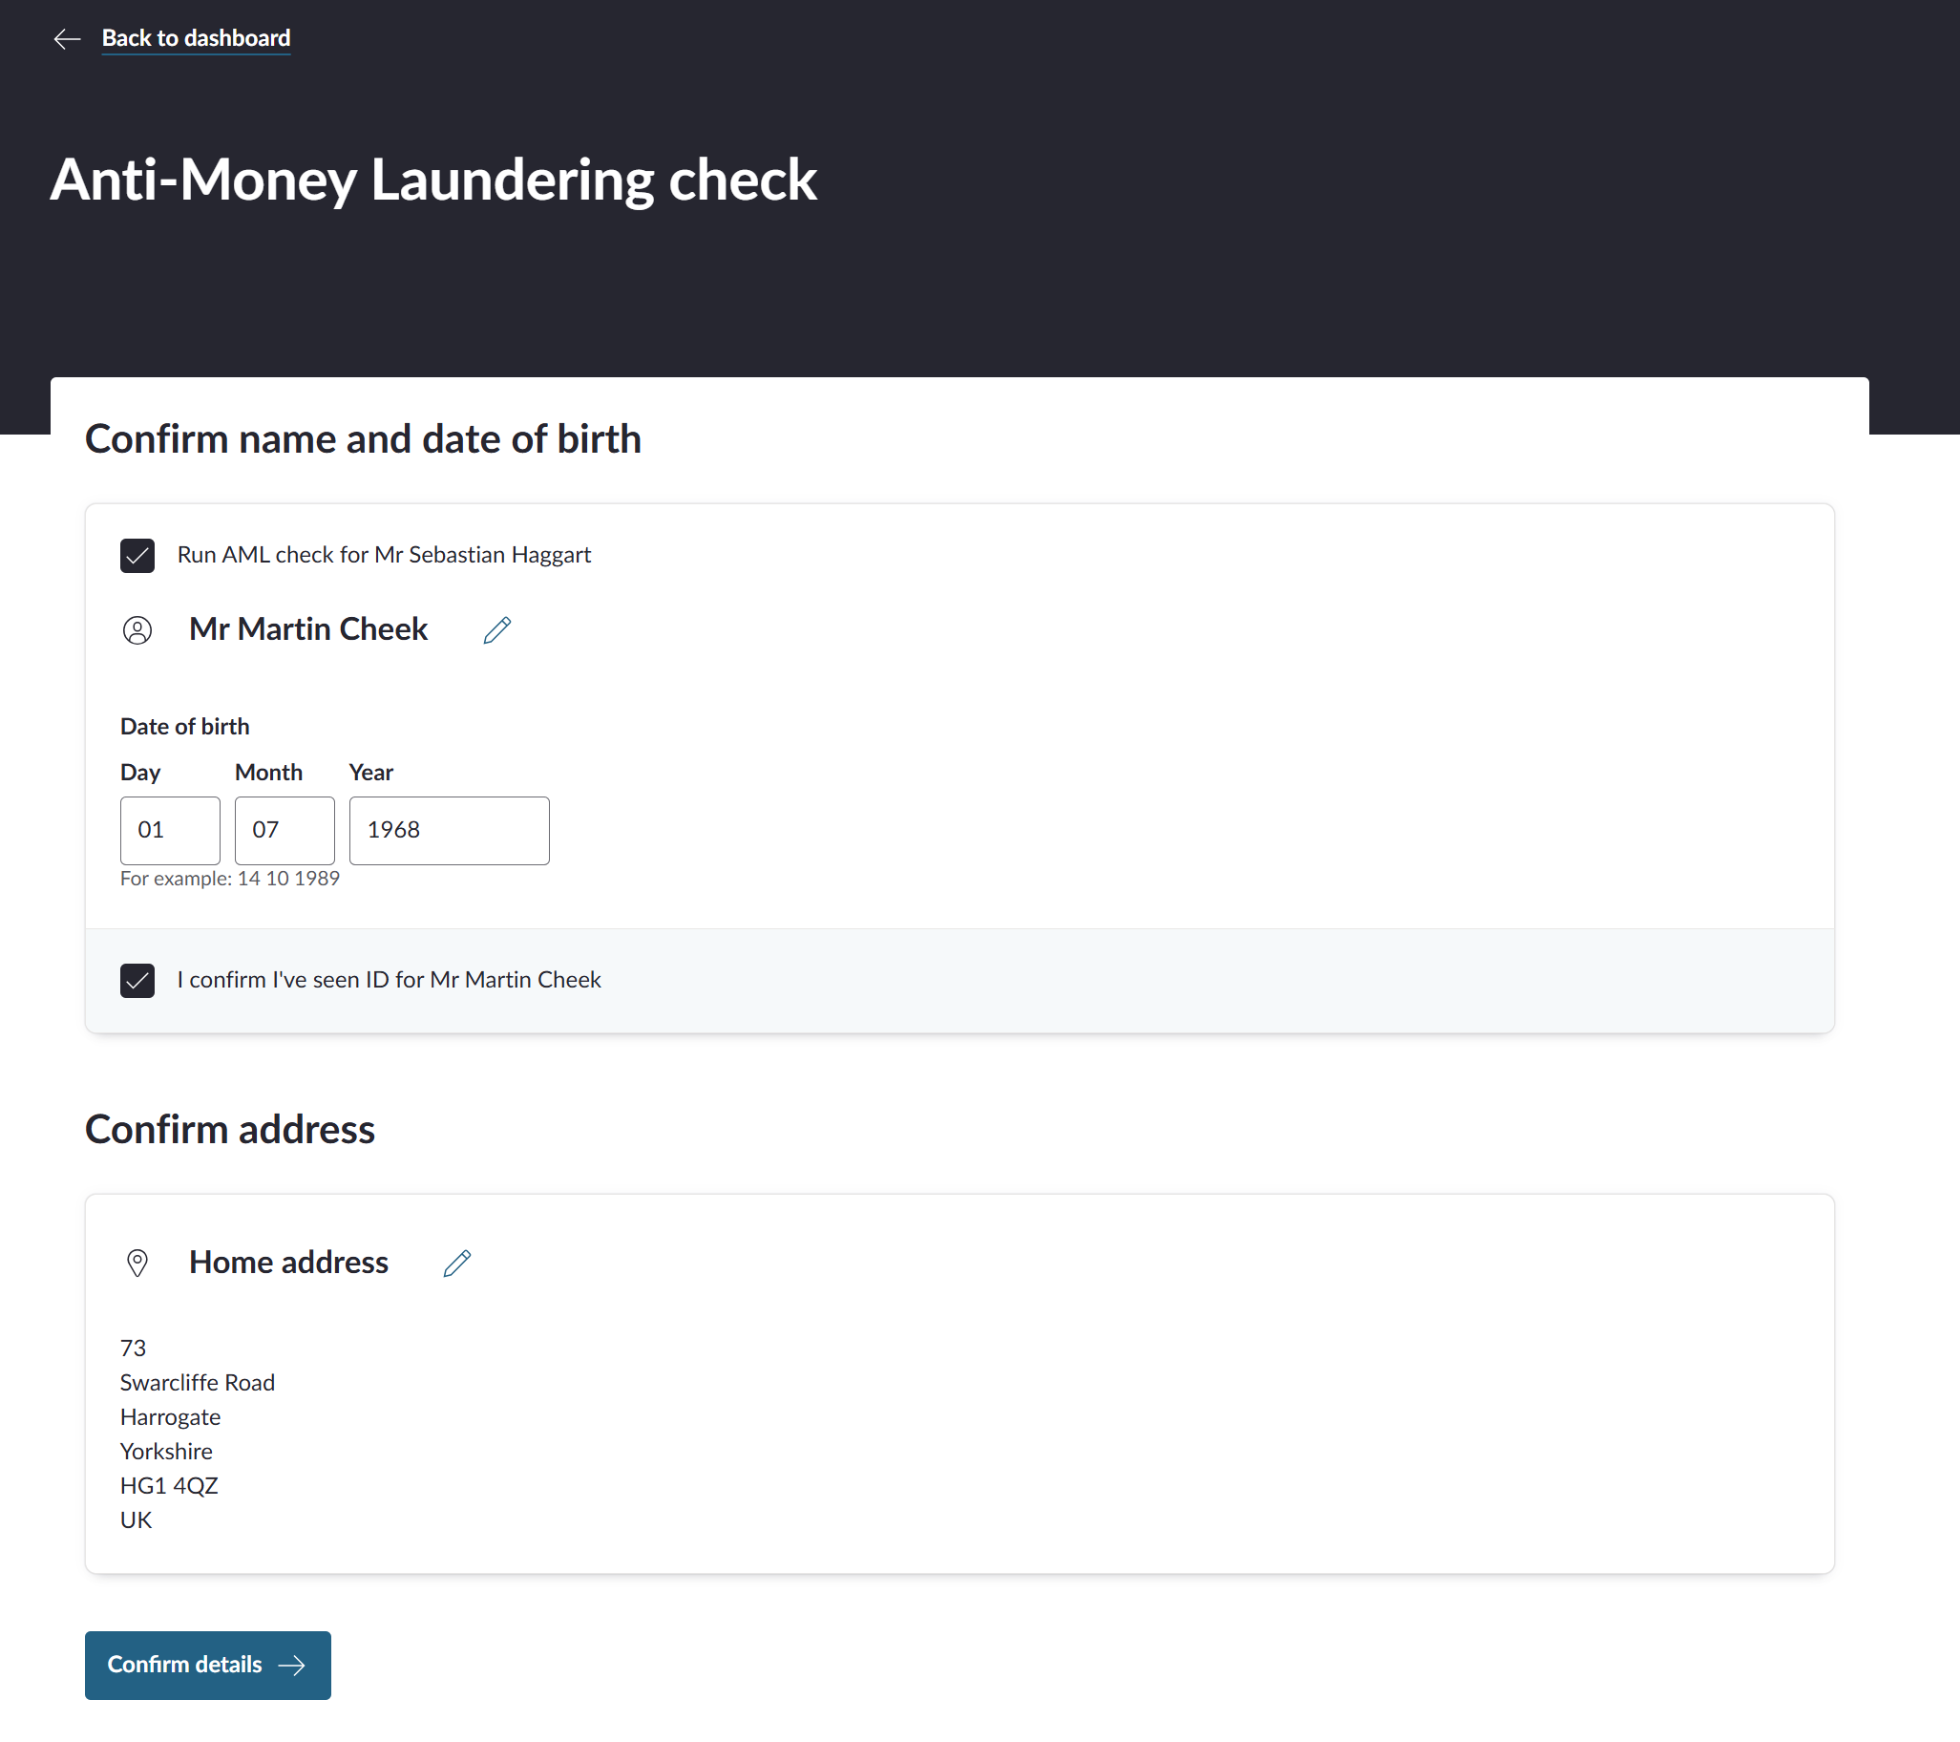Click the Anti-Money Laundering check title
Screen dimensions: 1960x1742
tap(433, 180)
